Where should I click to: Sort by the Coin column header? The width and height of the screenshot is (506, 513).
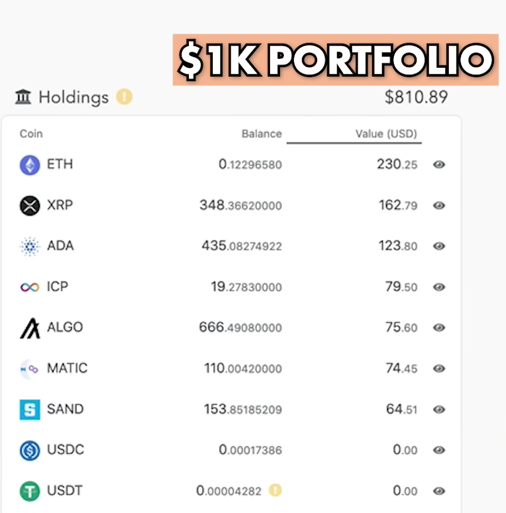click(31, 134)
